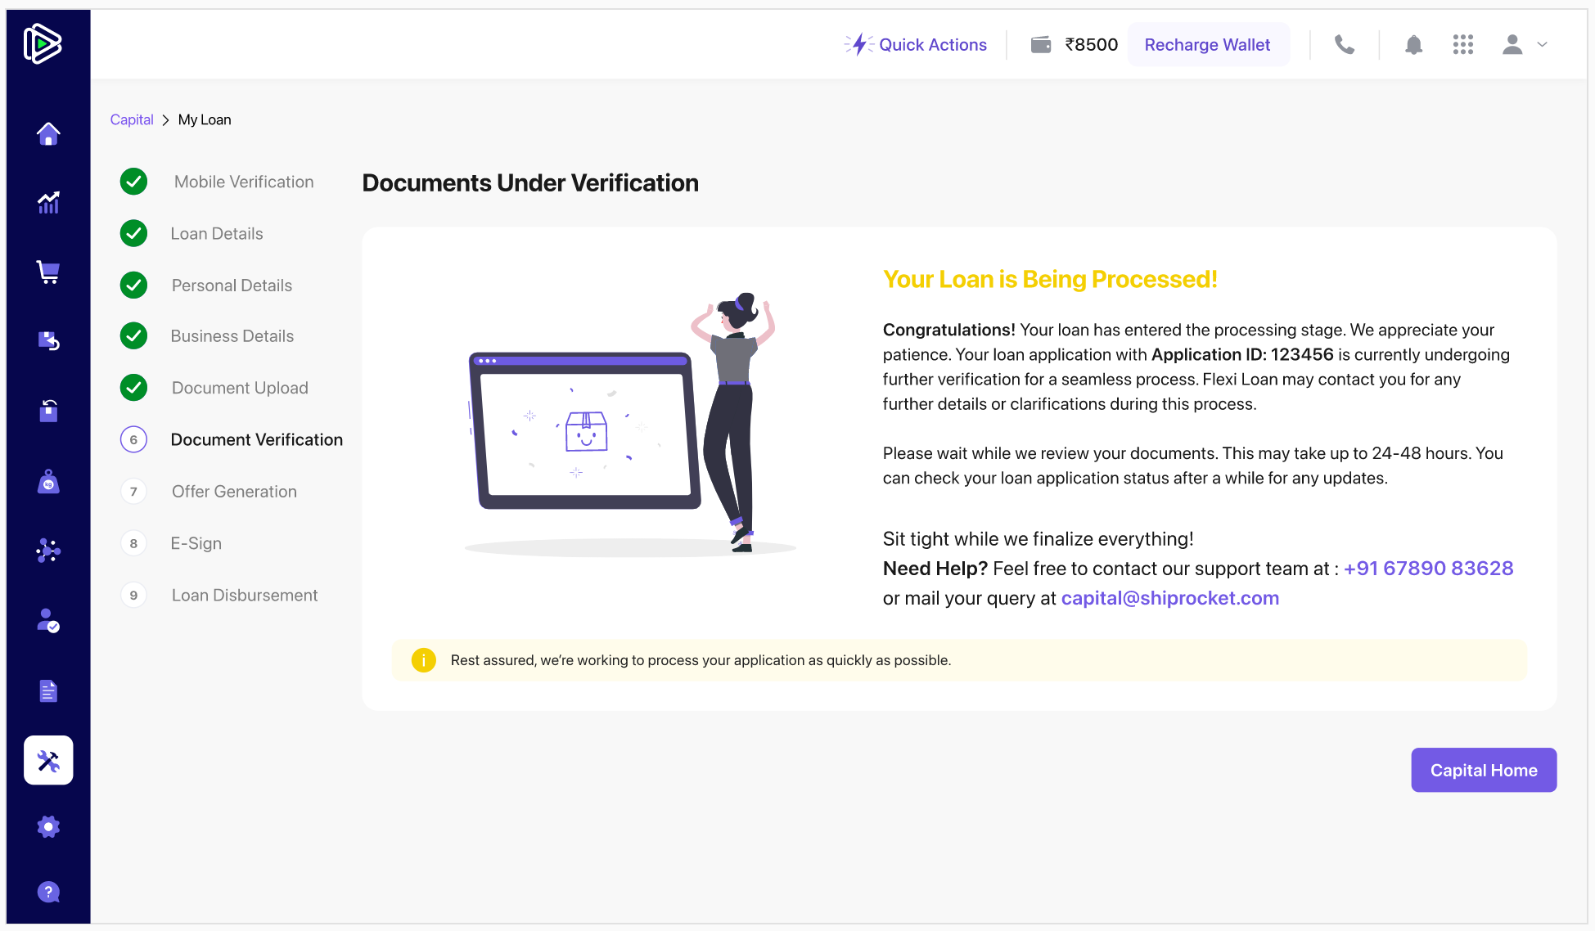
Task: Go to Capital breadcrumb link
Action: pyautogui.click(x=132, y=119)
